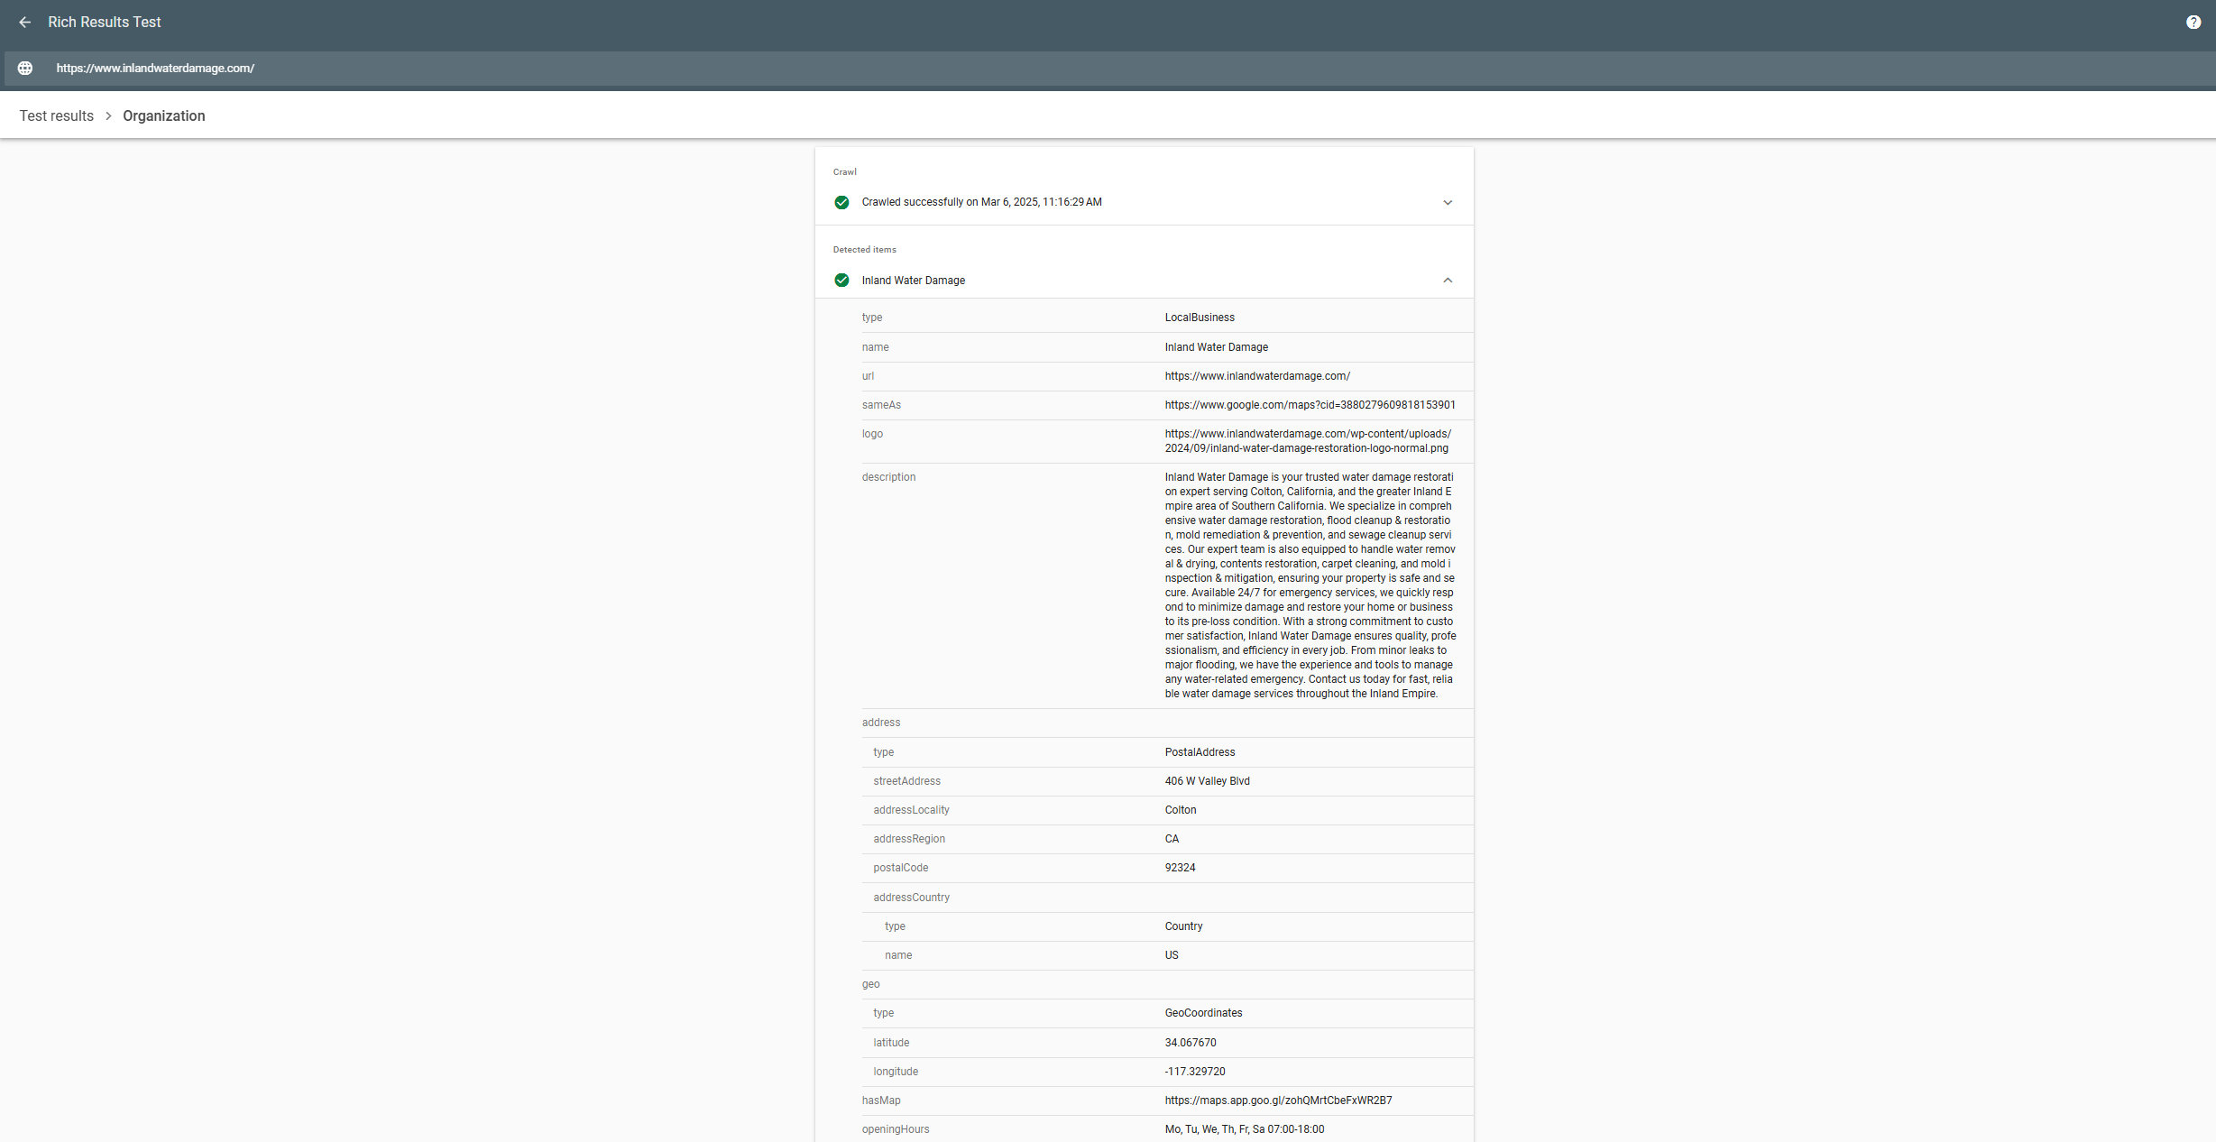Collapse the Inland Water Damage item

(x=1448, y=281)
